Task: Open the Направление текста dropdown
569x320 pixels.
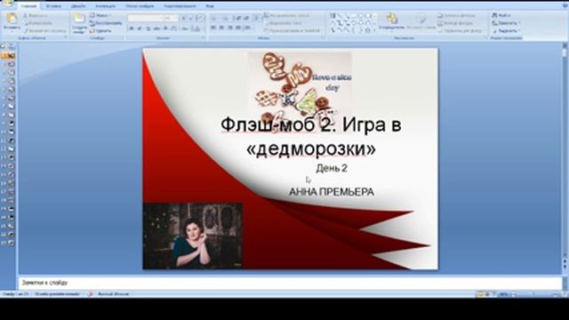Action: click(286, 16)
